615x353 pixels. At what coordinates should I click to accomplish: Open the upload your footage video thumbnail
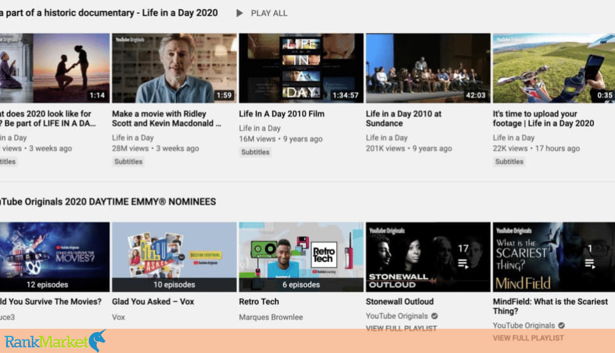click(553, 68)
